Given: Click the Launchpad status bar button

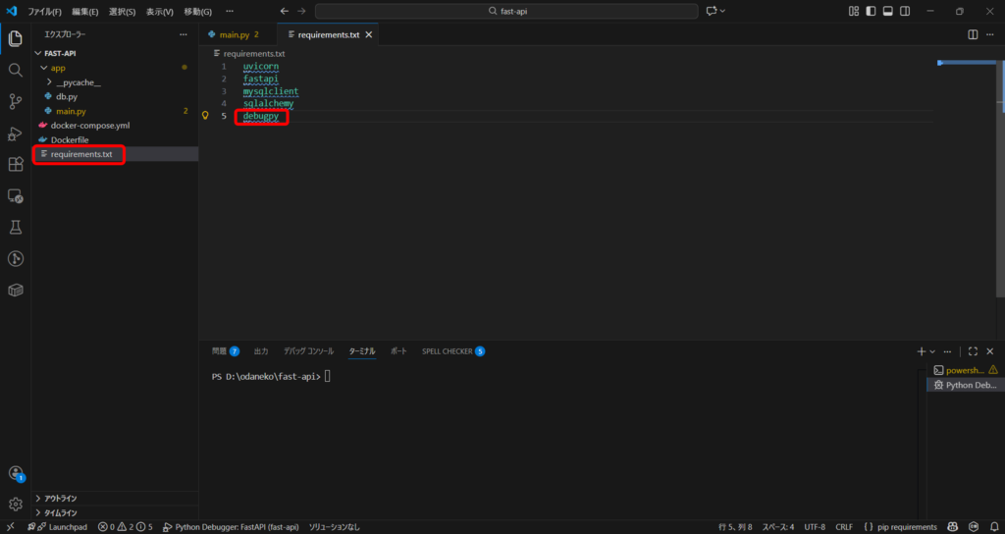Looking at the screenshot, I should click(x=61, y=527).
